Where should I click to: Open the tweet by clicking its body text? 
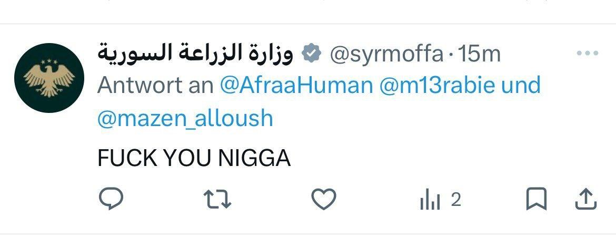[194, 158]
